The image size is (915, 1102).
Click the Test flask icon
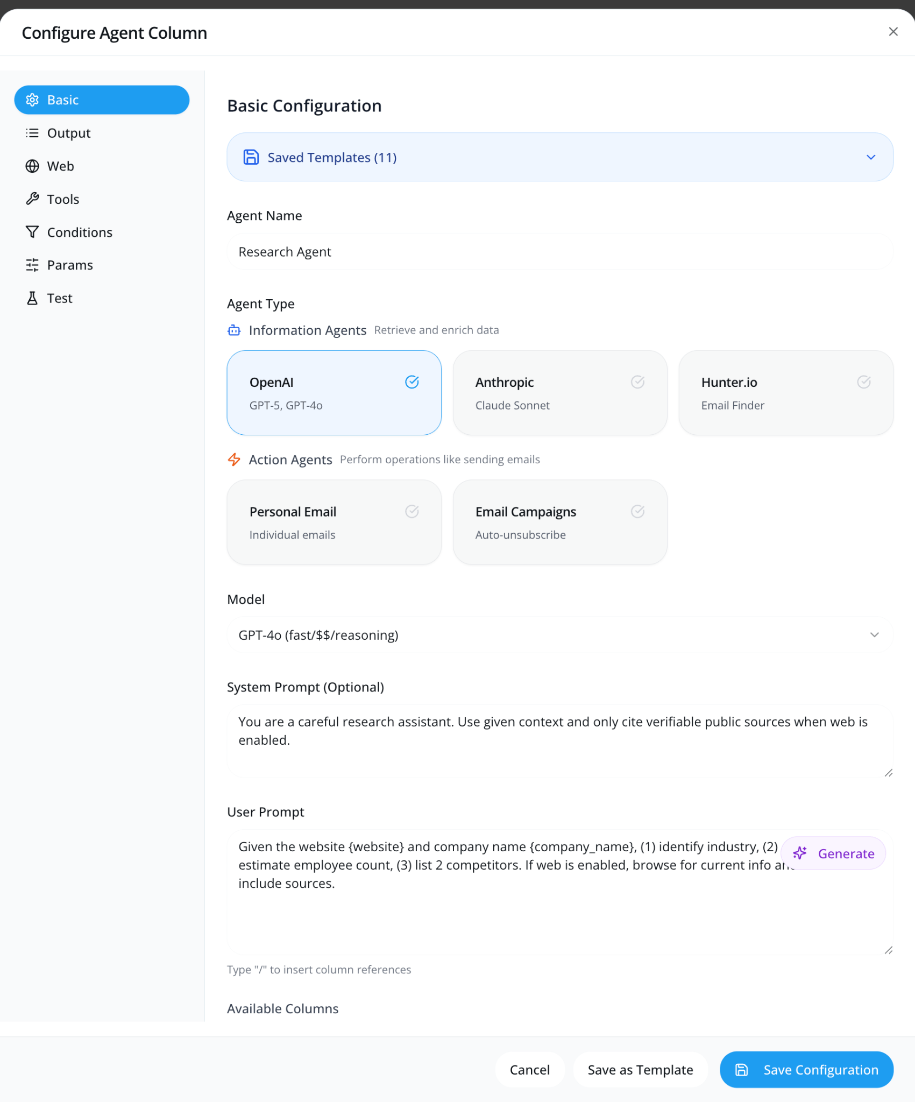coord(32,298)
